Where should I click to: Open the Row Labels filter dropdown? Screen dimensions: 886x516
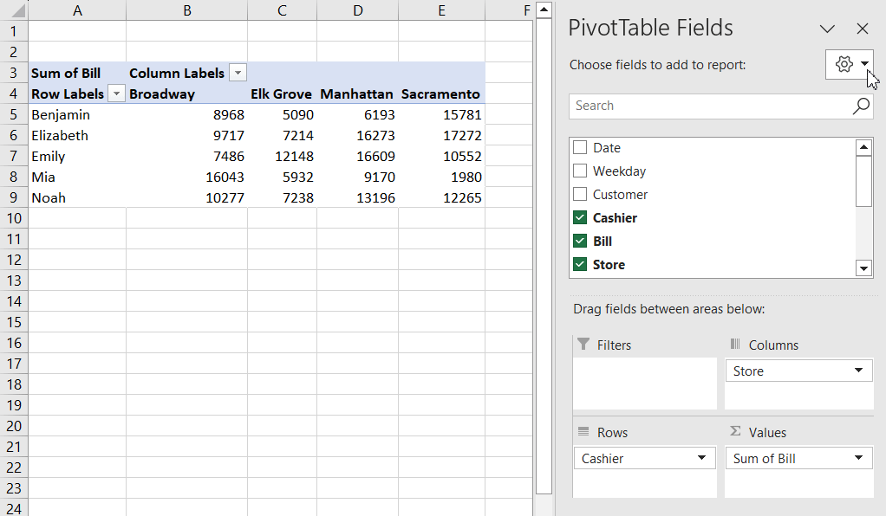click(116, 94)
